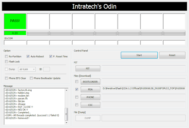The width and height of the screenshot is (189, 128).
Task: Select the Completed.. log line
Action: [18, 112]
